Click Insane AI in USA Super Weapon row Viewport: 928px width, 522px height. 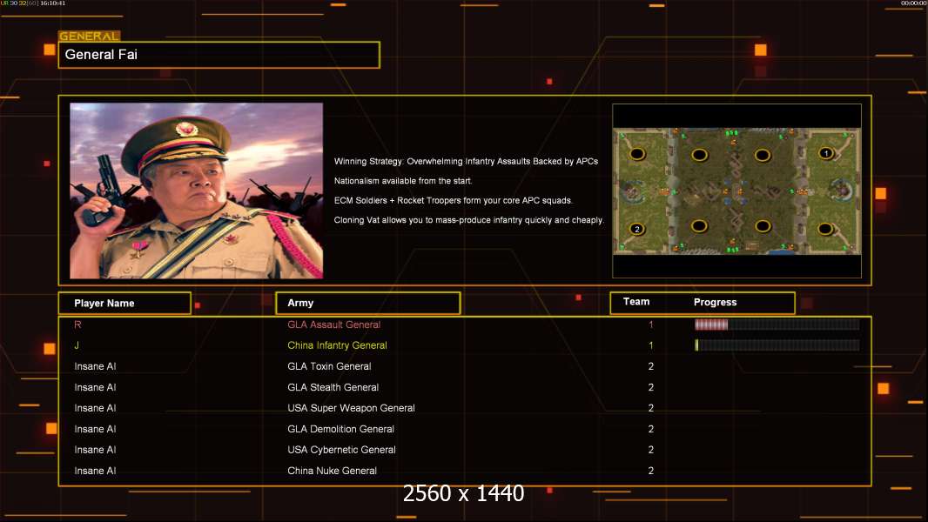(95, 408)
